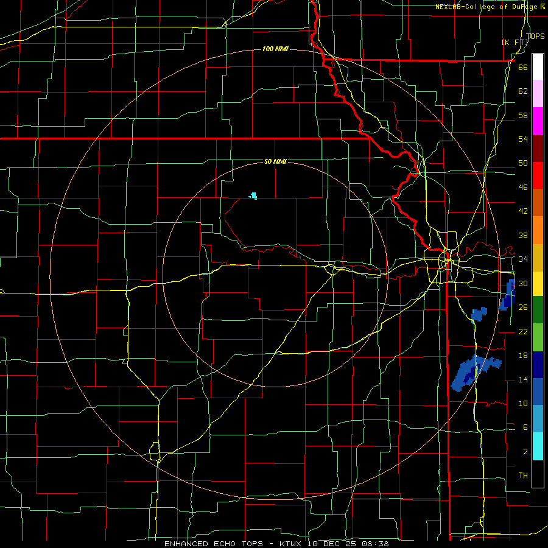Click the orange 42 kft legend swatch

pos(538,230)
